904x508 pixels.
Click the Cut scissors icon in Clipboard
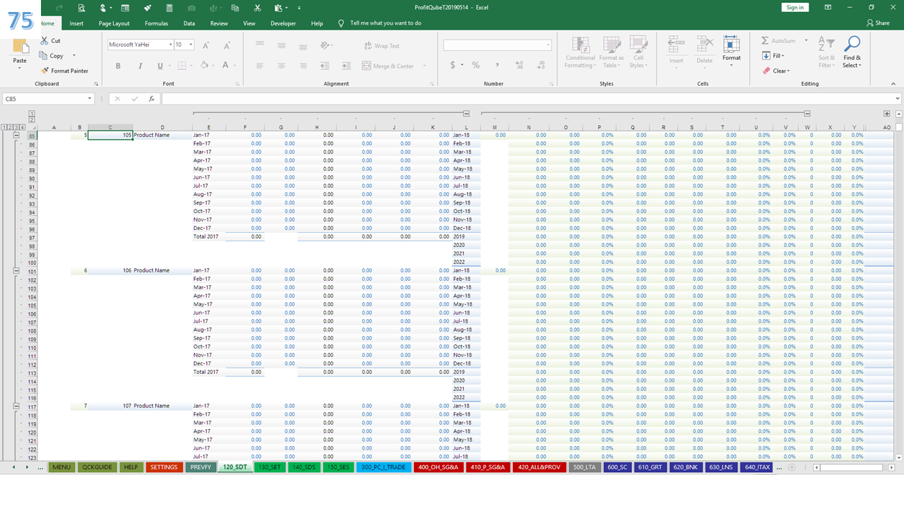44,41
